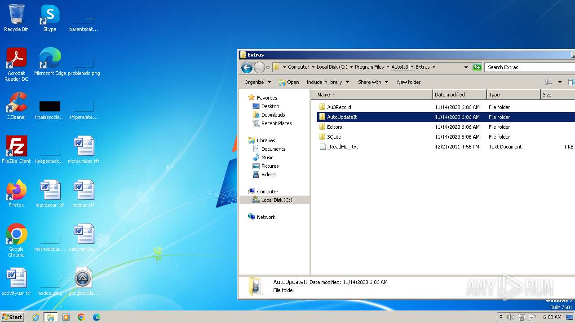The height and width of the screenshot is (323, 575).
Task: Select the mymac.rtf desktop file
Action: pyautogui.click(x=84, y=193)
